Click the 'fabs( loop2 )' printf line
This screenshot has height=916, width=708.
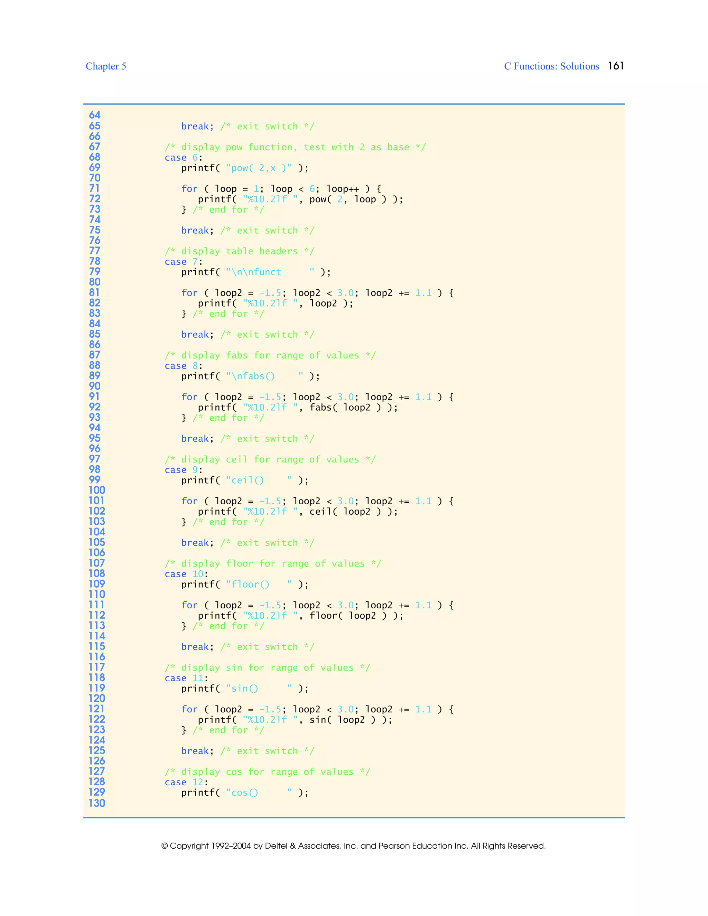coord(298,407)
